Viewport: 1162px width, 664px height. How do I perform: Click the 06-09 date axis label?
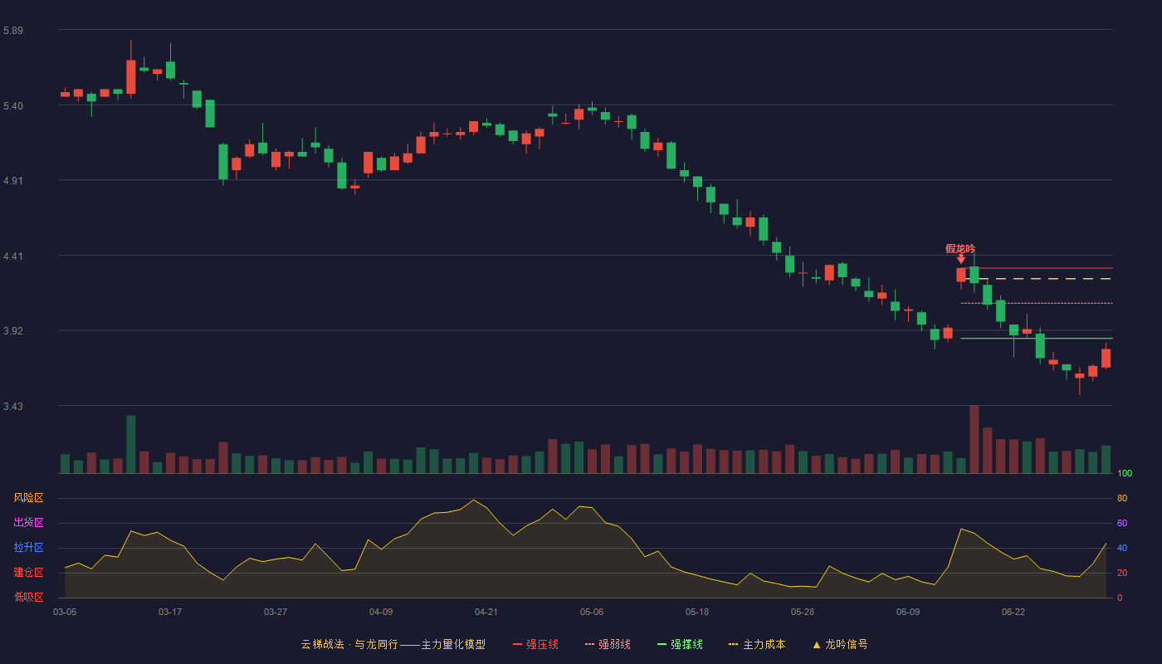(x=908, y=612)
